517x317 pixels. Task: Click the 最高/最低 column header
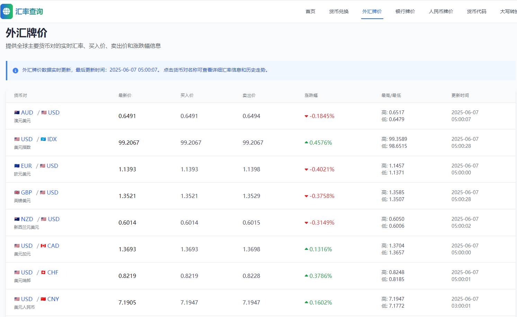[391, 96]
